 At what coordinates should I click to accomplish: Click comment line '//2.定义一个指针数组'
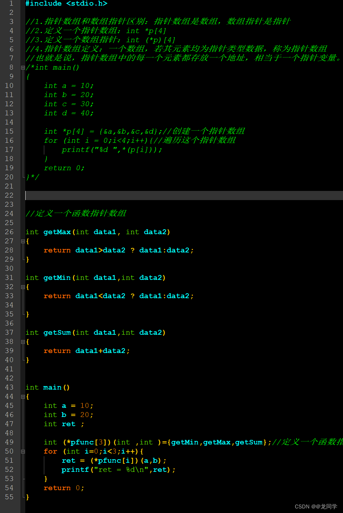[x=96, y=31]
